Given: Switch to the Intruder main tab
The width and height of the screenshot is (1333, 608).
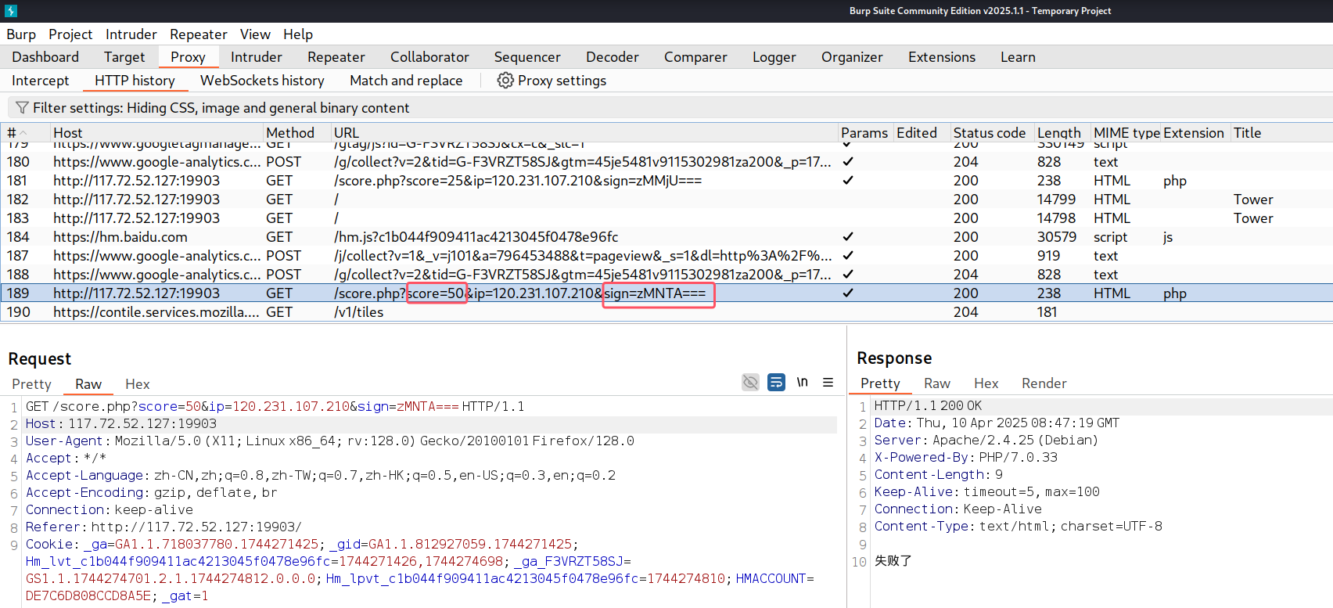Looking at the screenshot, I should [x=257, y=57].
